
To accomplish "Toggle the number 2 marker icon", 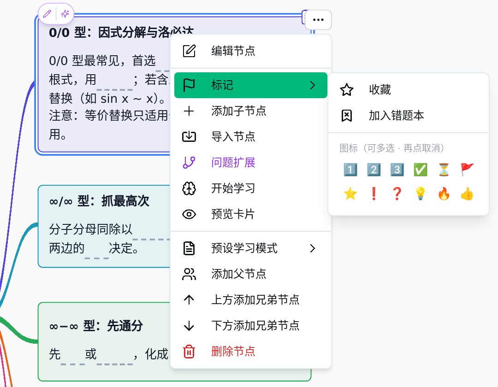I will [374, 170].
